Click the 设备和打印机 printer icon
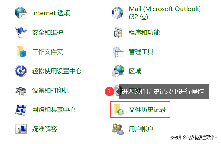Screen dimensions: 221x144 coord(21,91)
